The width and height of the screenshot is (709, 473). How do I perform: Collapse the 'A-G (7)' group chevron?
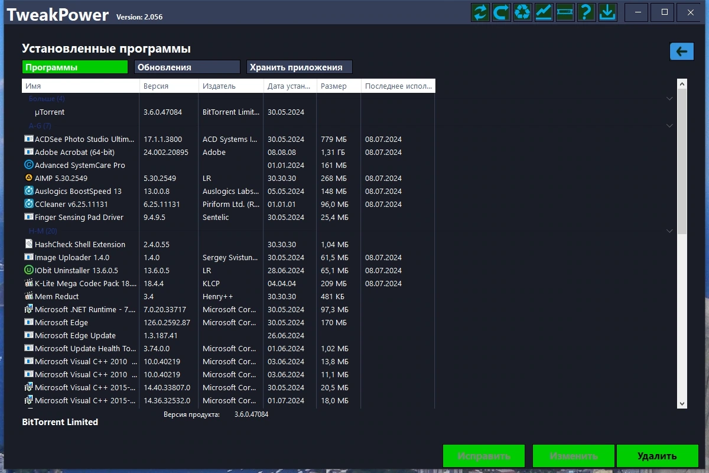[x=669, y=126]
